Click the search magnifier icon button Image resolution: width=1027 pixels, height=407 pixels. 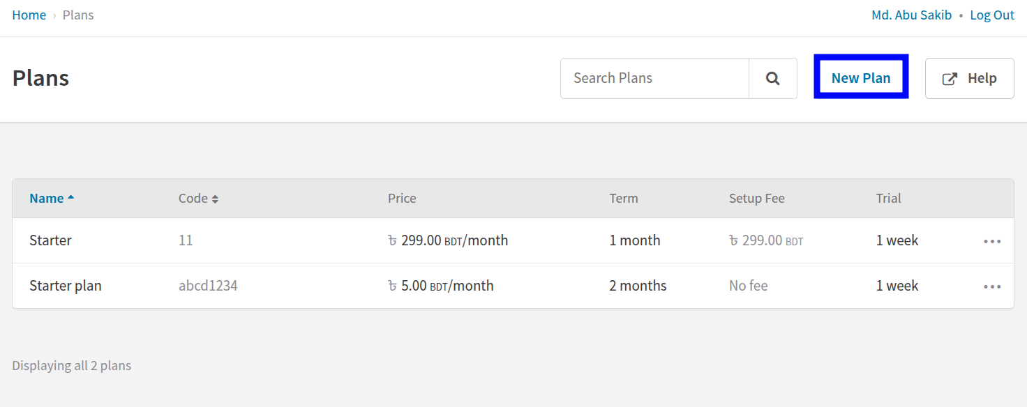point(772,78)
